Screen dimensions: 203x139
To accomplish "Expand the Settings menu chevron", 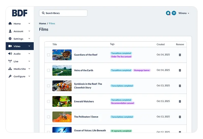I will (x=29, y=39).
